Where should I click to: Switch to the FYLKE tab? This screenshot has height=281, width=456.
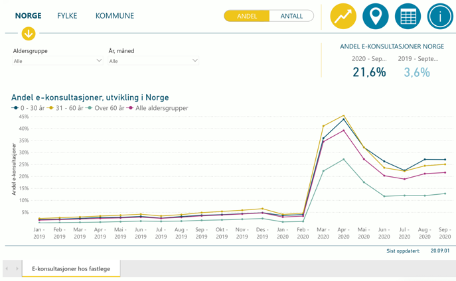(x=67, y=16)
